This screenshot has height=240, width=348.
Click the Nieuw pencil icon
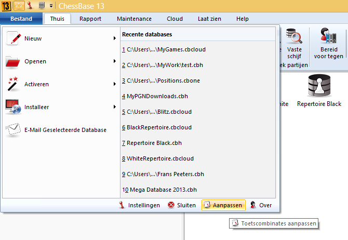(14, 38)
